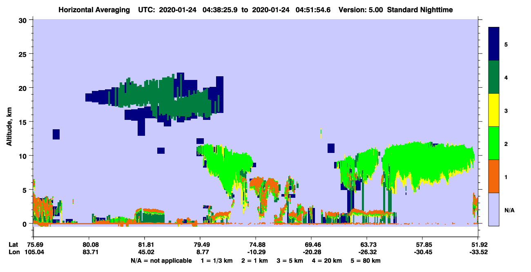Click the start time '04:38:25.9' in title
This screenshot has height=272, width=531.
tap(219, 10)
